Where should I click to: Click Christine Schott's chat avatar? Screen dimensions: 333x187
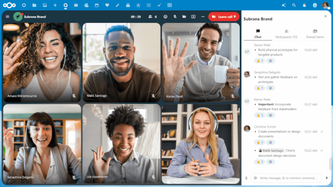pyautogui.click(x=247, y=129)
